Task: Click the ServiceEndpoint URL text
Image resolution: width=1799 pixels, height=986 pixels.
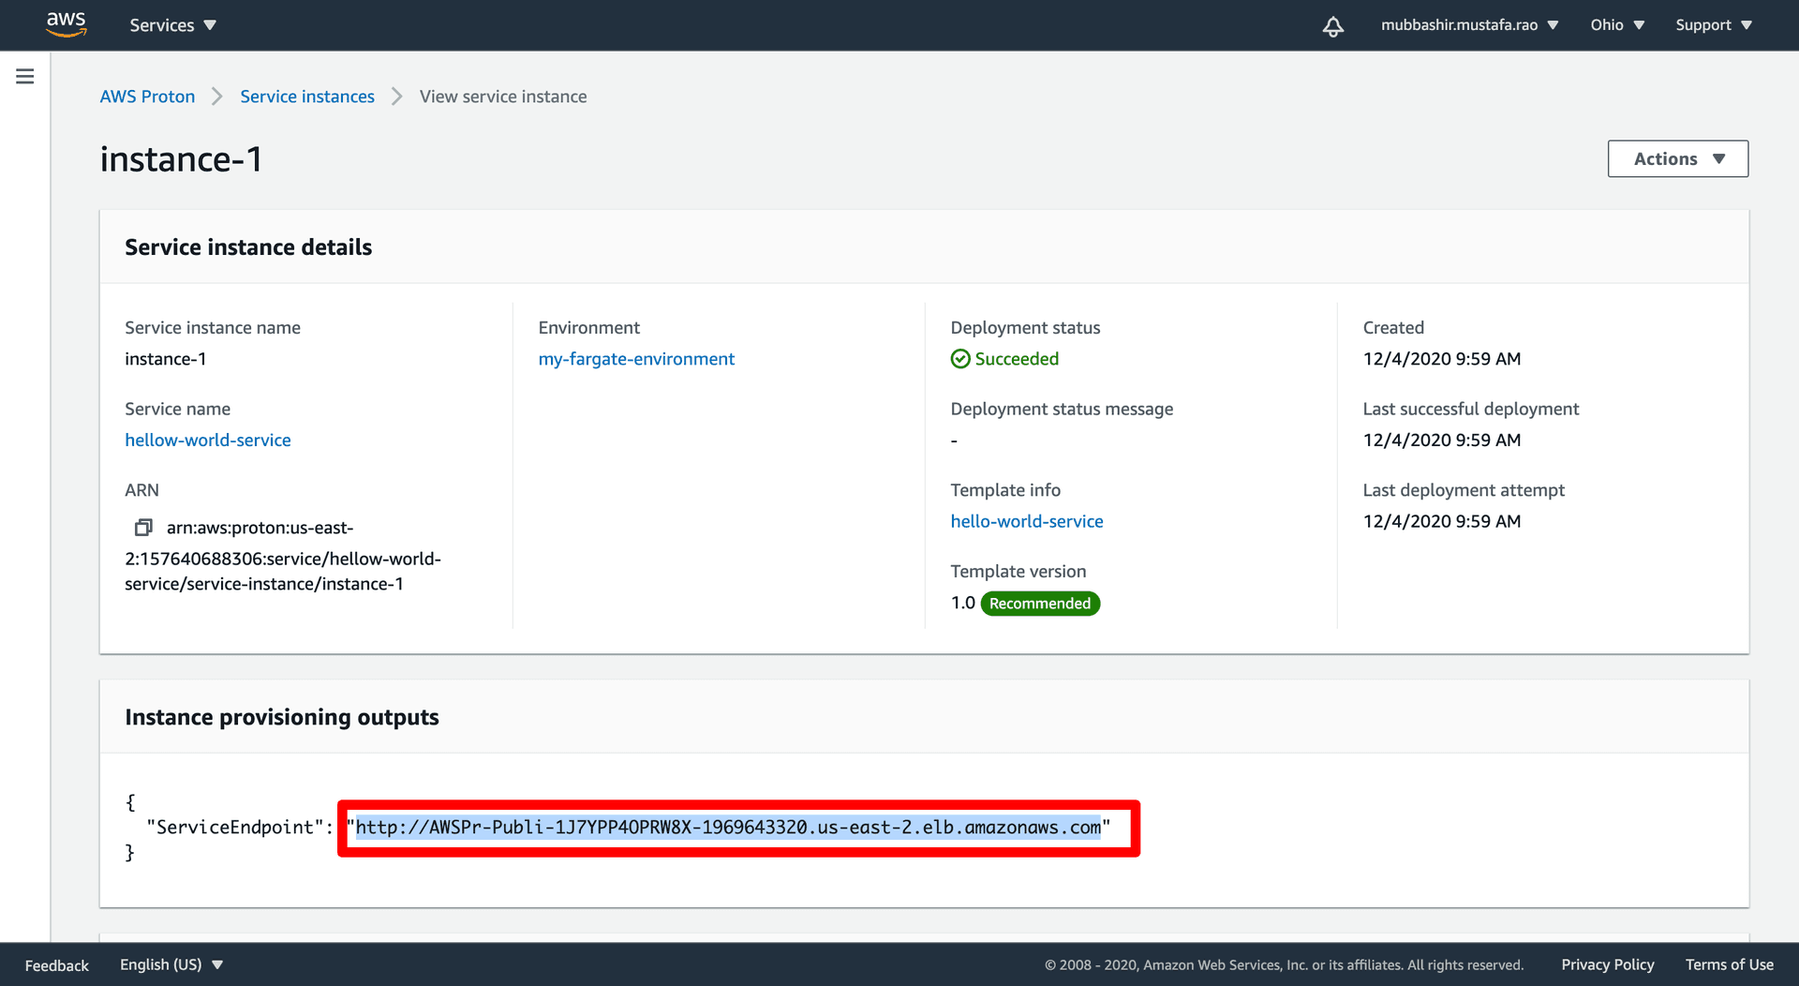Action: point(728,828)
